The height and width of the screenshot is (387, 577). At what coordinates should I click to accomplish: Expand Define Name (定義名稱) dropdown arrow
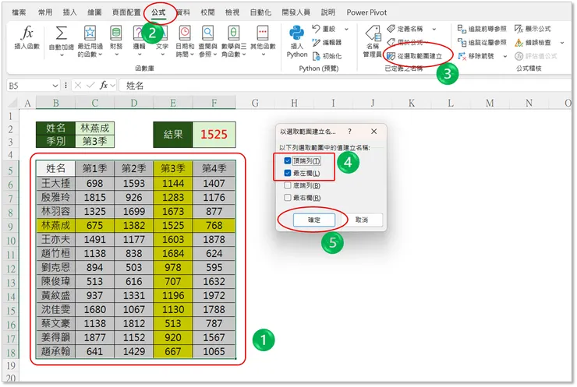[x=434, y=29]
